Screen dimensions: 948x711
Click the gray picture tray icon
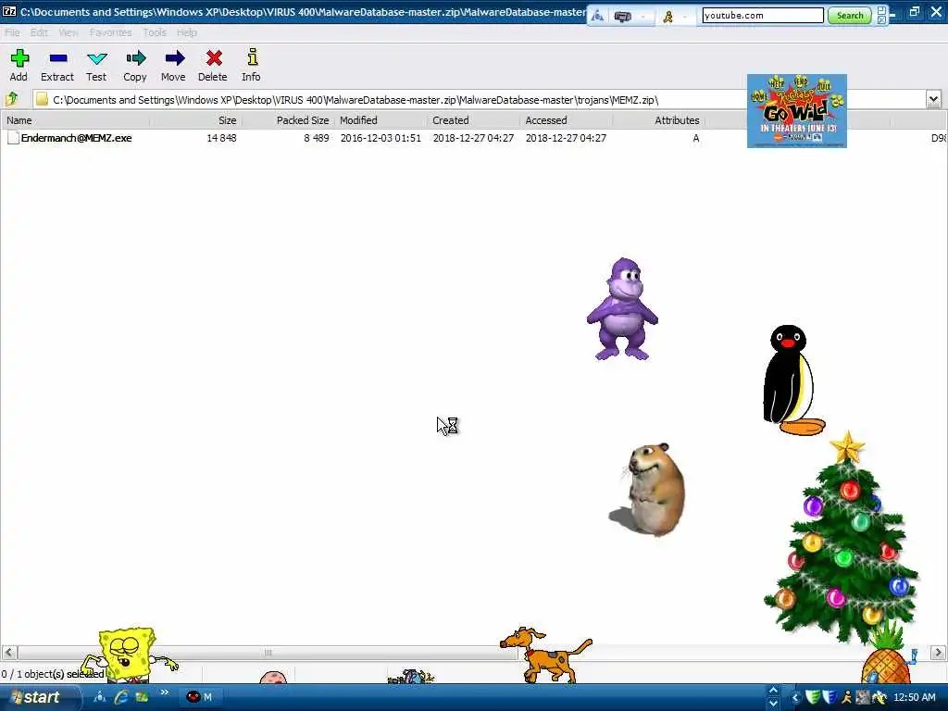863,697
